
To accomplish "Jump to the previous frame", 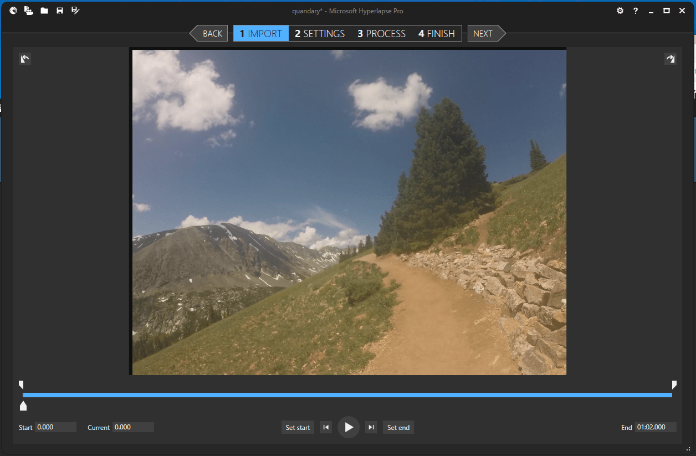I will [326, 427].
